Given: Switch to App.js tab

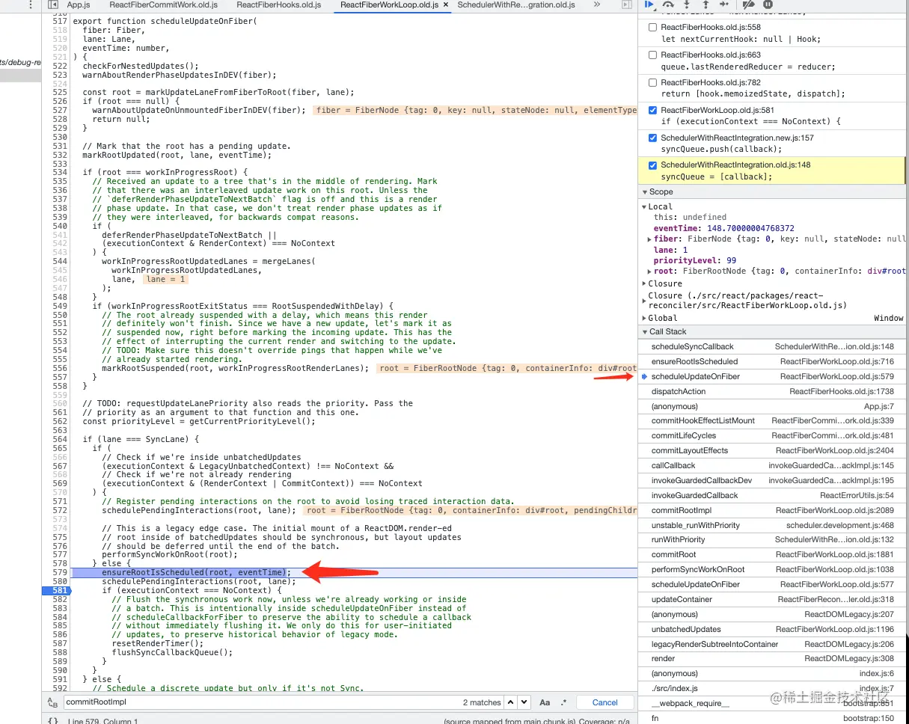Looking at the screenshot, I should click(x=79, y=4).
